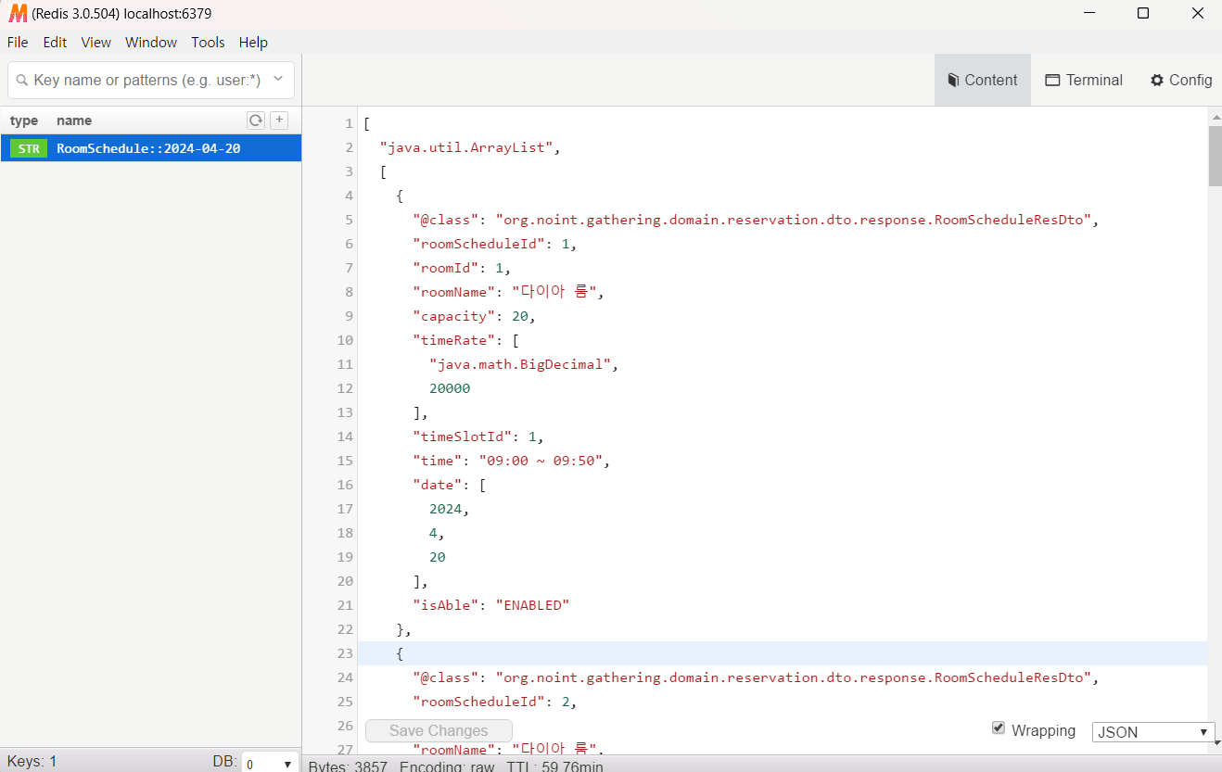Open the View menu
The height and width of the screenshot is (772, 1222).
[x=95, y=43]
